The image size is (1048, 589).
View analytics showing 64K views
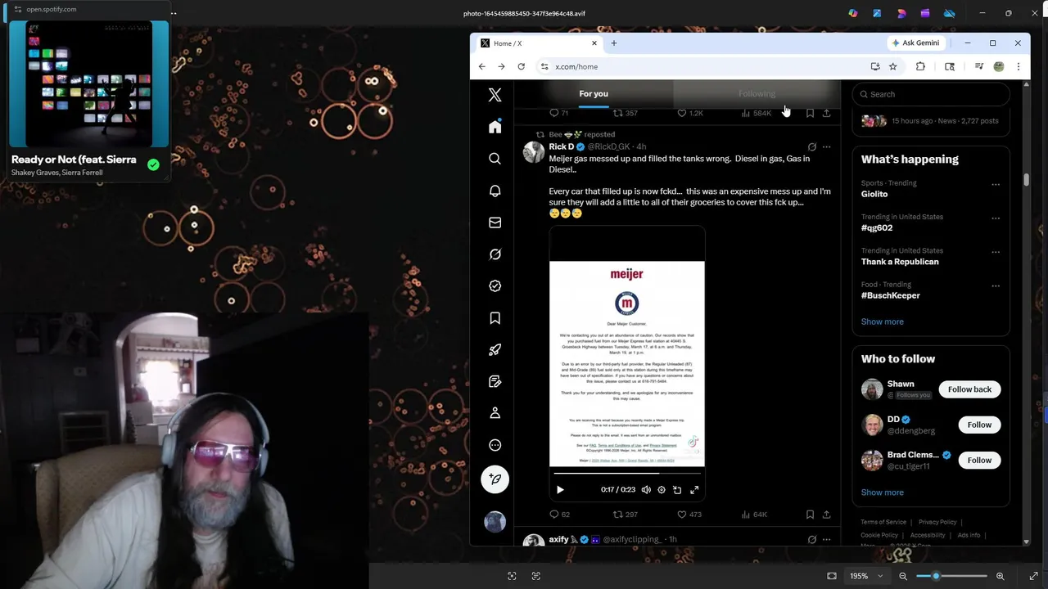[x=754, y=515]
